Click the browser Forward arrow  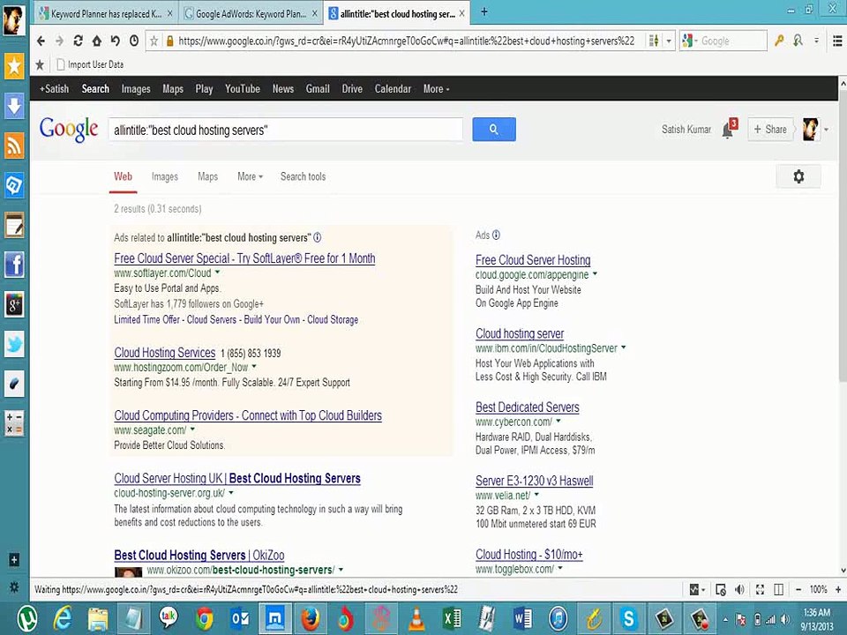(59, 41)
